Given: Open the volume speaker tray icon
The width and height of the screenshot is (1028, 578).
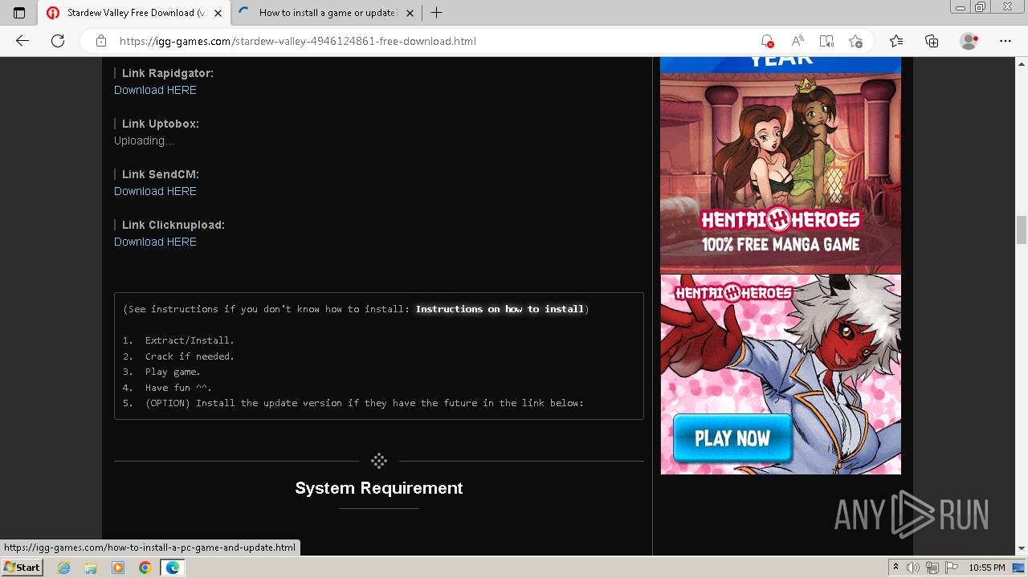Looking at the screenshot, I should point(914,568).
